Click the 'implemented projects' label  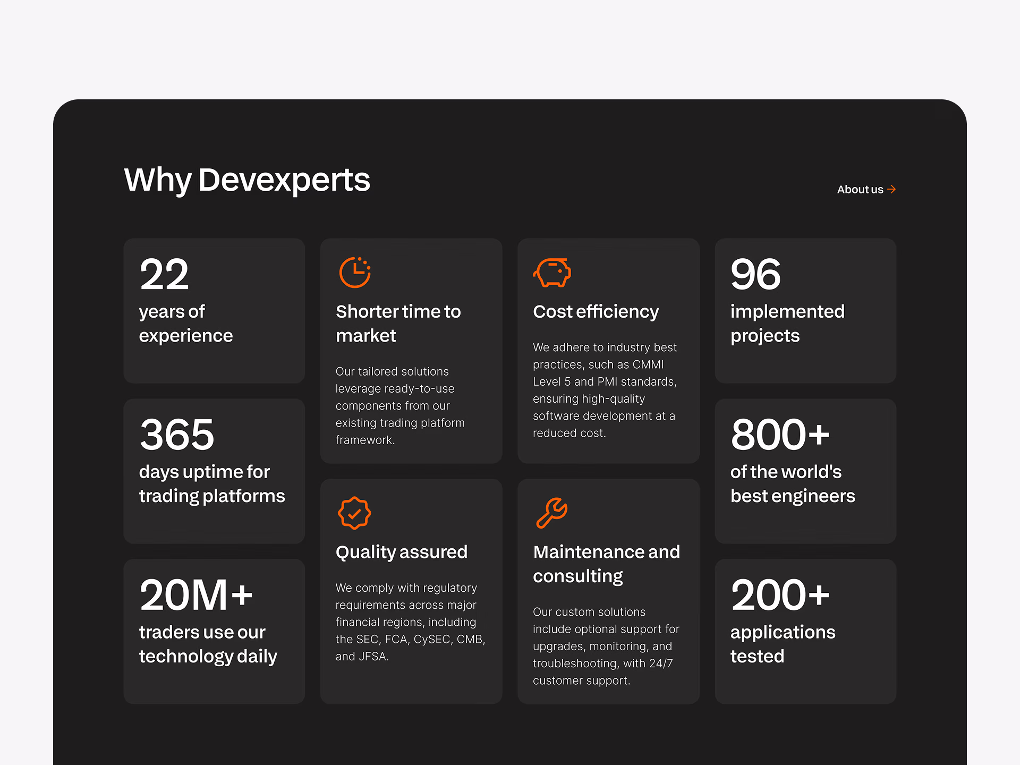click(787, 324)
